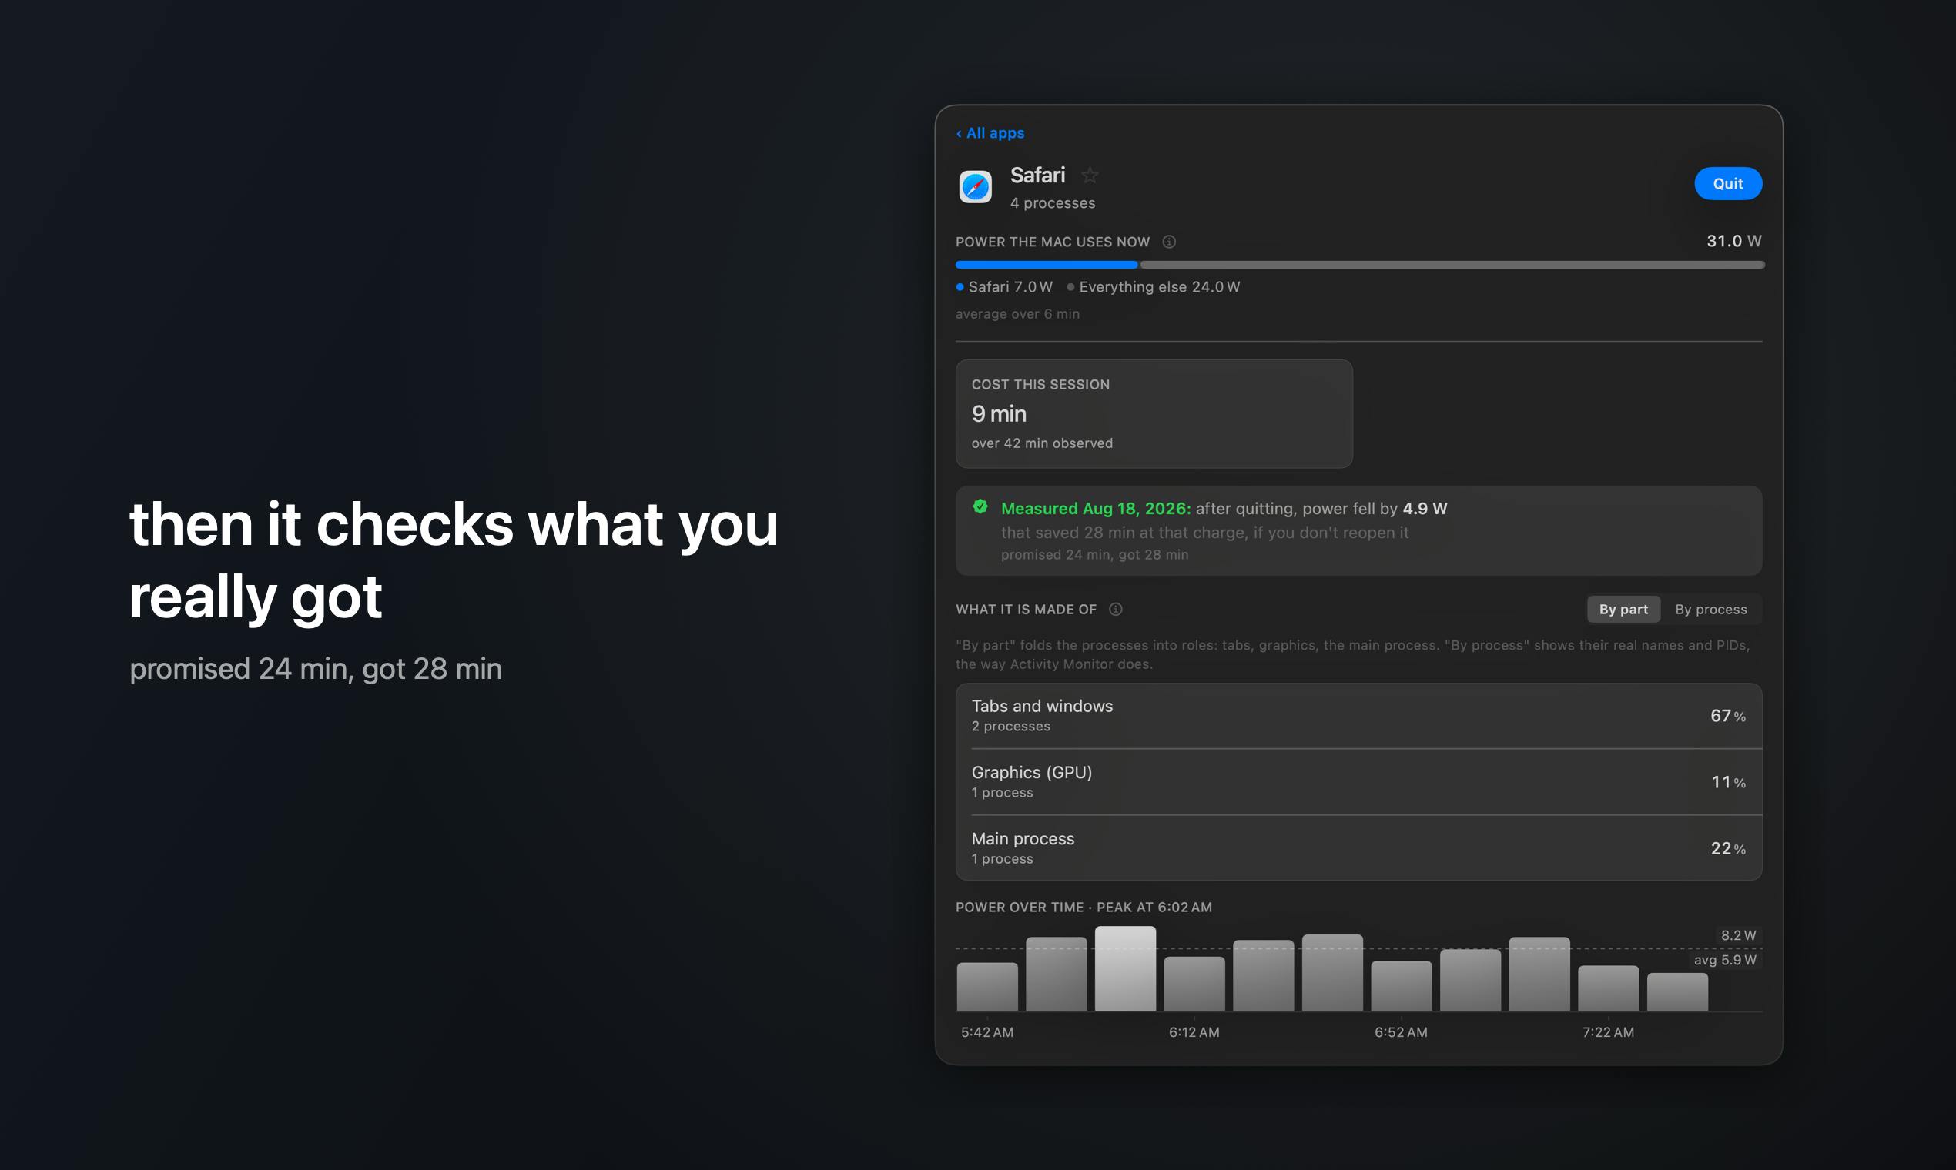1956x1170 pixels.
Task: Select the chart bar above 7:22 AM
Action: 1608,988
